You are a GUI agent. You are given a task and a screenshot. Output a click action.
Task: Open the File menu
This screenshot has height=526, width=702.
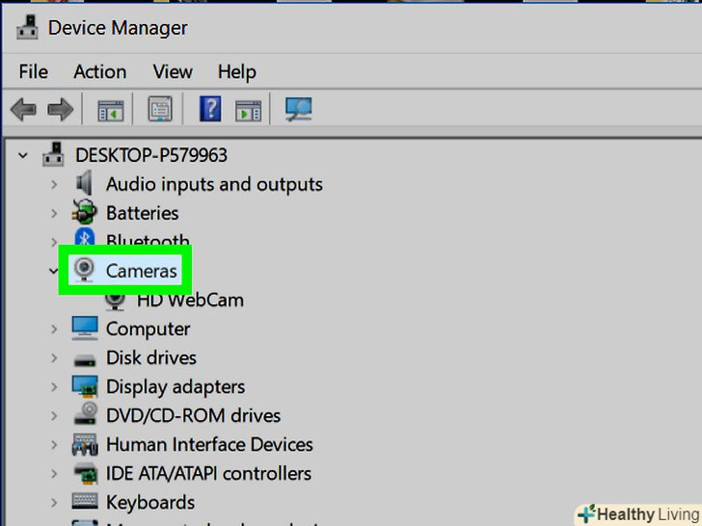pos(33,71)
